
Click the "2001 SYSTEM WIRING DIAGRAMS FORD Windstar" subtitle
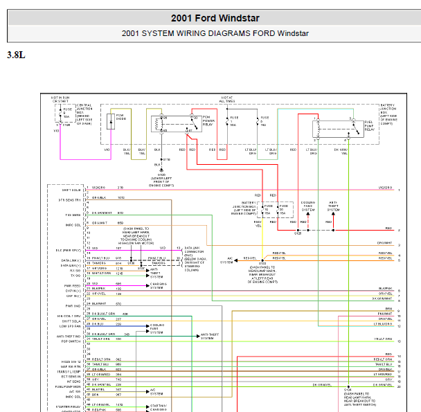pos(215,33)
